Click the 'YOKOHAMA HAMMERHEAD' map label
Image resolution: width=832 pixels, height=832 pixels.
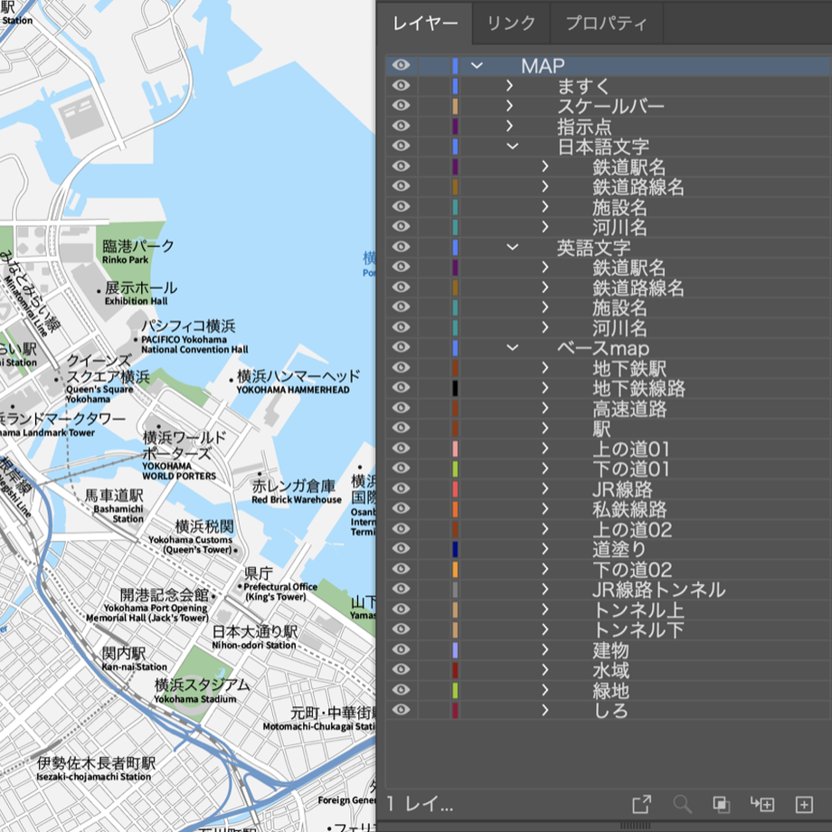(x=293, y=390)
